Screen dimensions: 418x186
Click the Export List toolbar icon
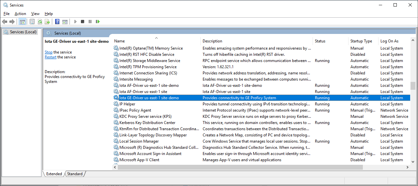47,22
